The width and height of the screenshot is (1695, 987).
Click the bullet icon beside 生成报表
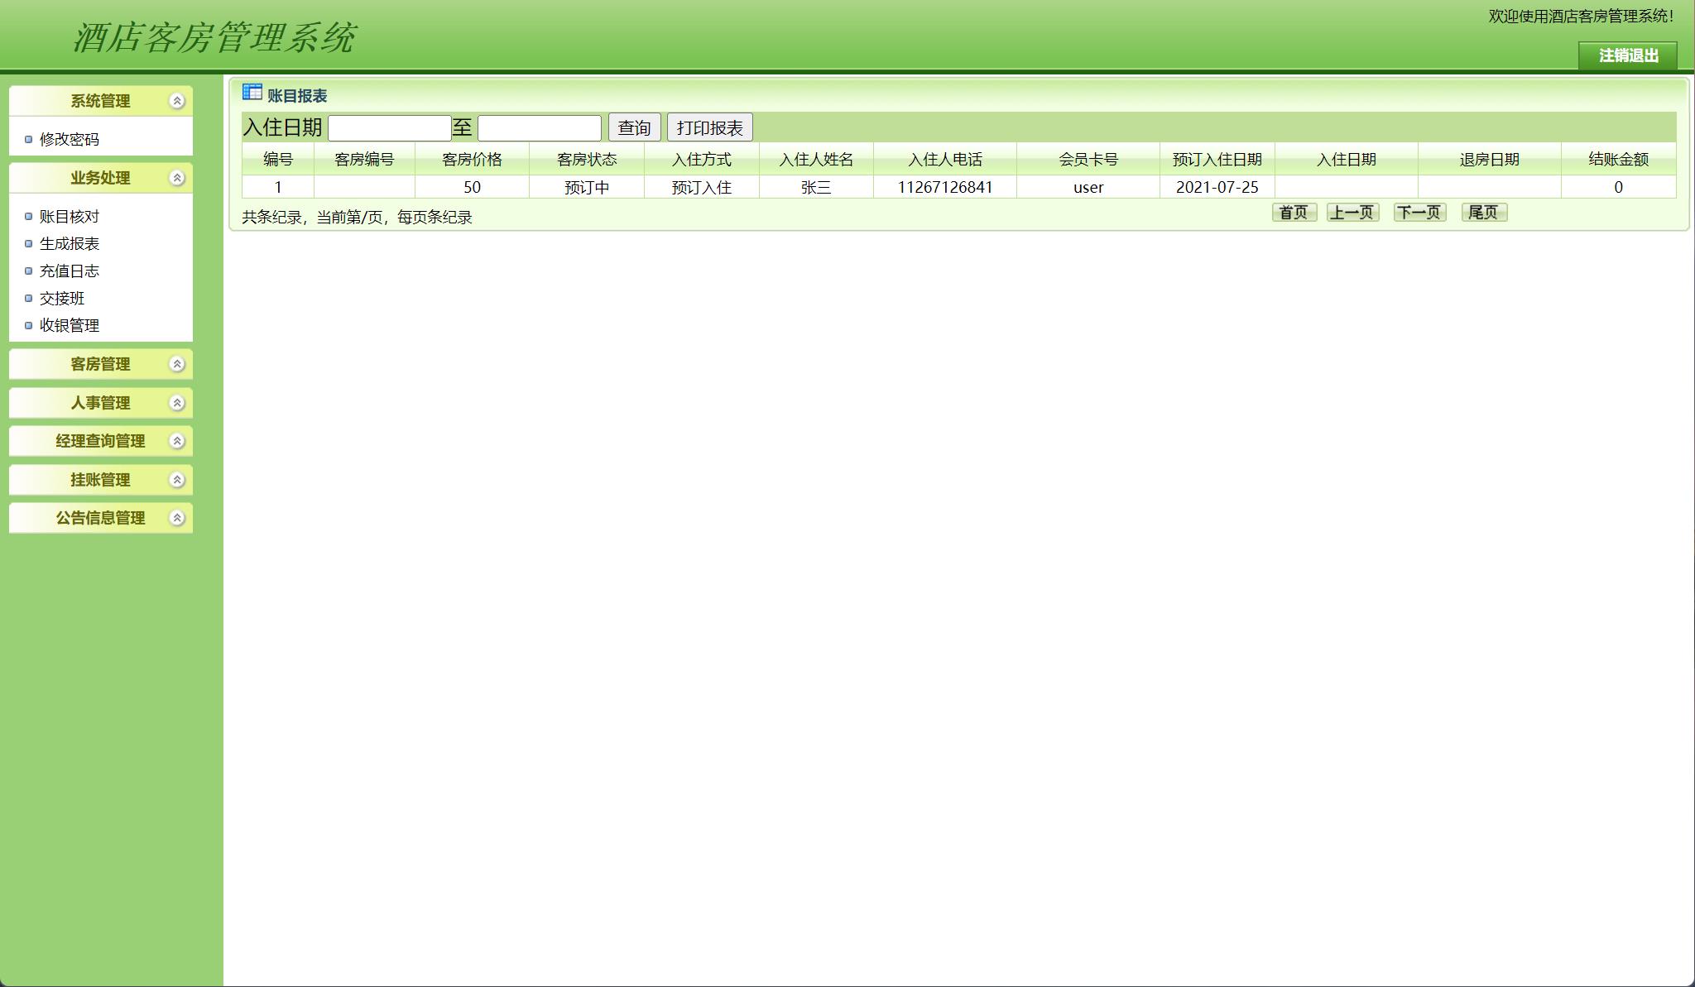coord(27,243)
